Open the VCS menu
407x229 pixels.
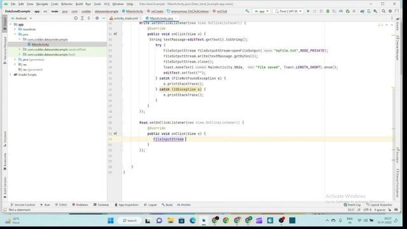pos(107,4)
